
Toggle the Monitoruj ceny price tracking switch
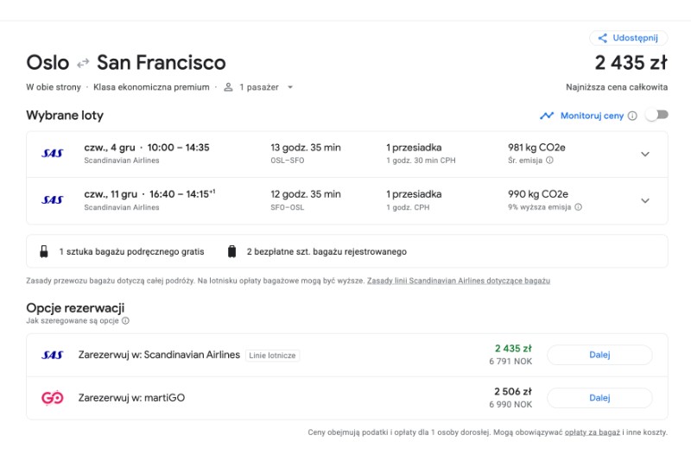coord(656,116)
